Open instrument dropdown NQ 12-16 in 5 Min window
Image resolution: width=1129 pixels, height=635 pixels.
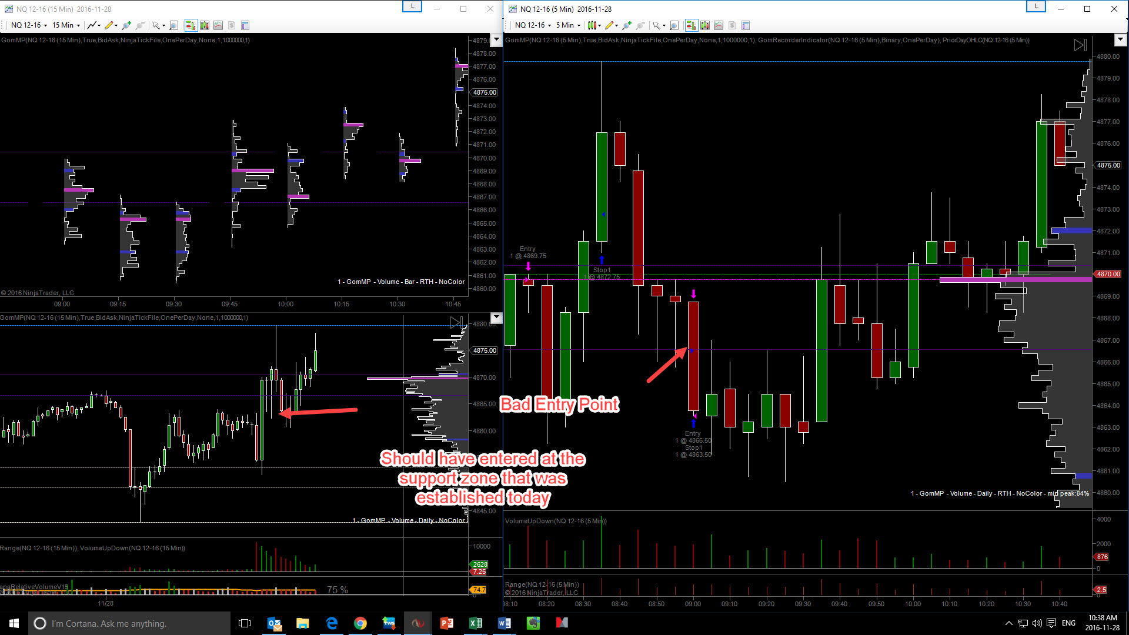click(533, 25)
